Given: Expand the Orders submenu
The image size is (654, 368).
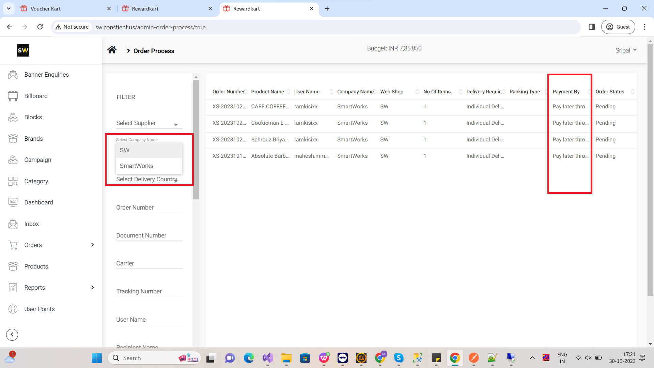Looking at the screenshot, I should (x=93, y=245).
